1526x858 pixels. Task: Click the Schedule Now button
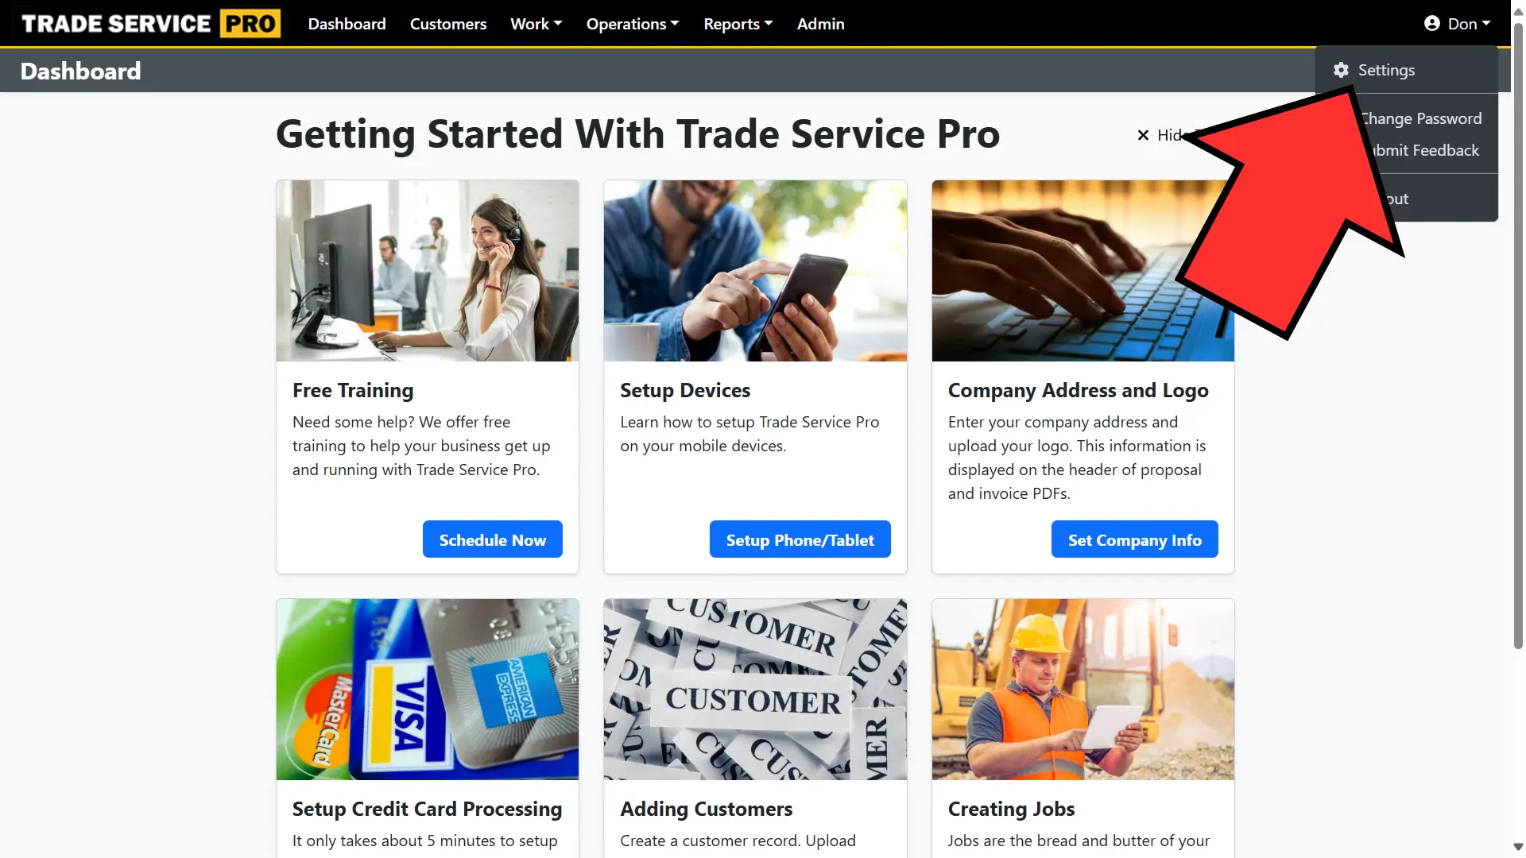tap(493, 539)
